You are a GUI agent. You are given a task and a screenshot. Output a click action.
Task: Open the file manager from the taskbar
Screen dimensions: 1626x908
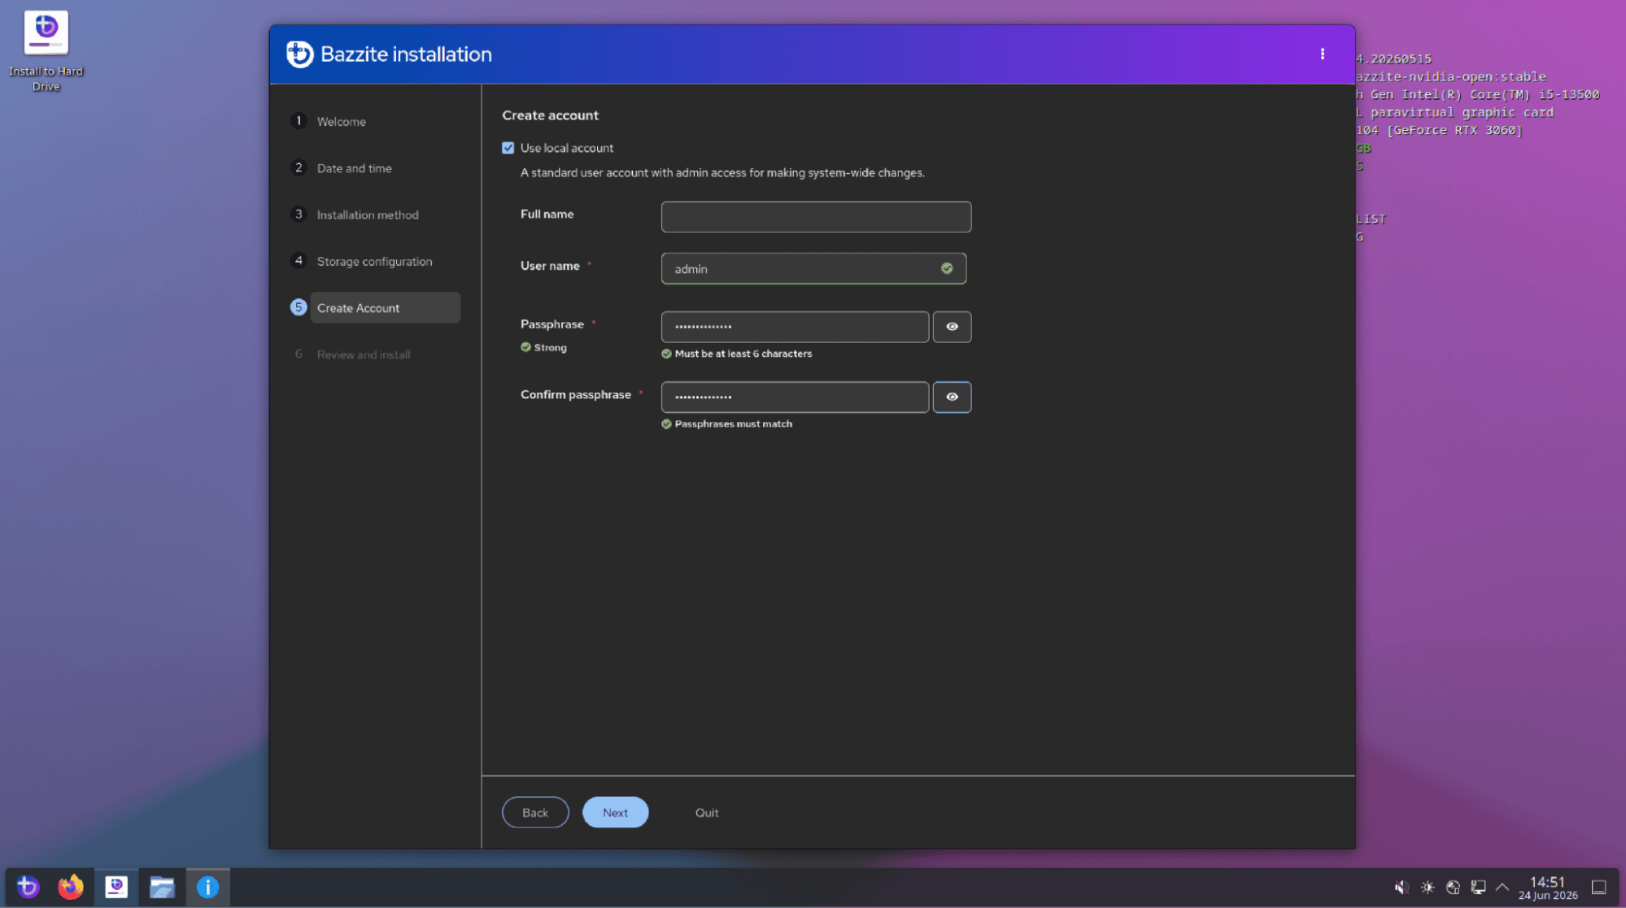click(162, 887)
